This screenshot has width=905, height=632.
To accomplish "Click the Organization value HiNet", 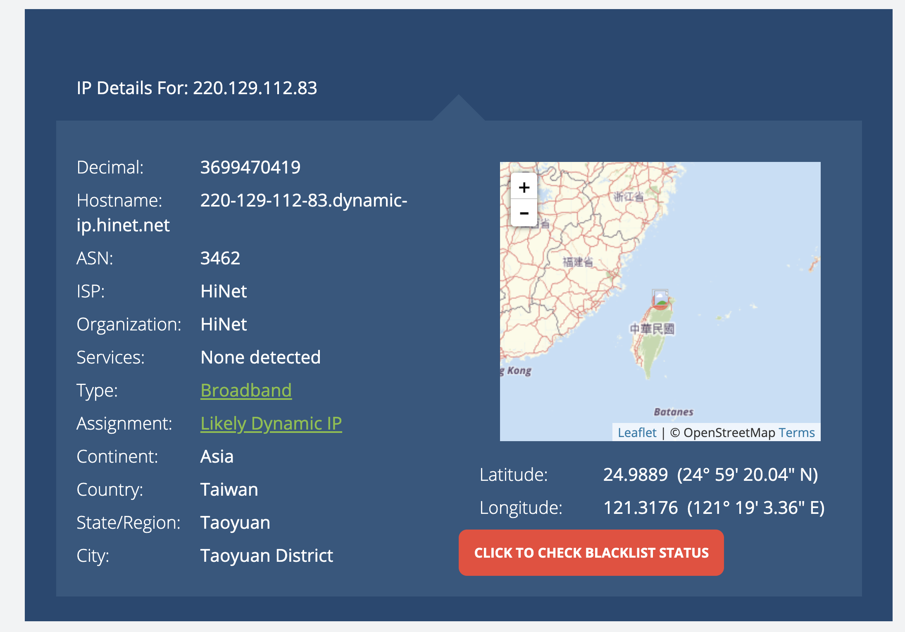I will tap(224, 324).
